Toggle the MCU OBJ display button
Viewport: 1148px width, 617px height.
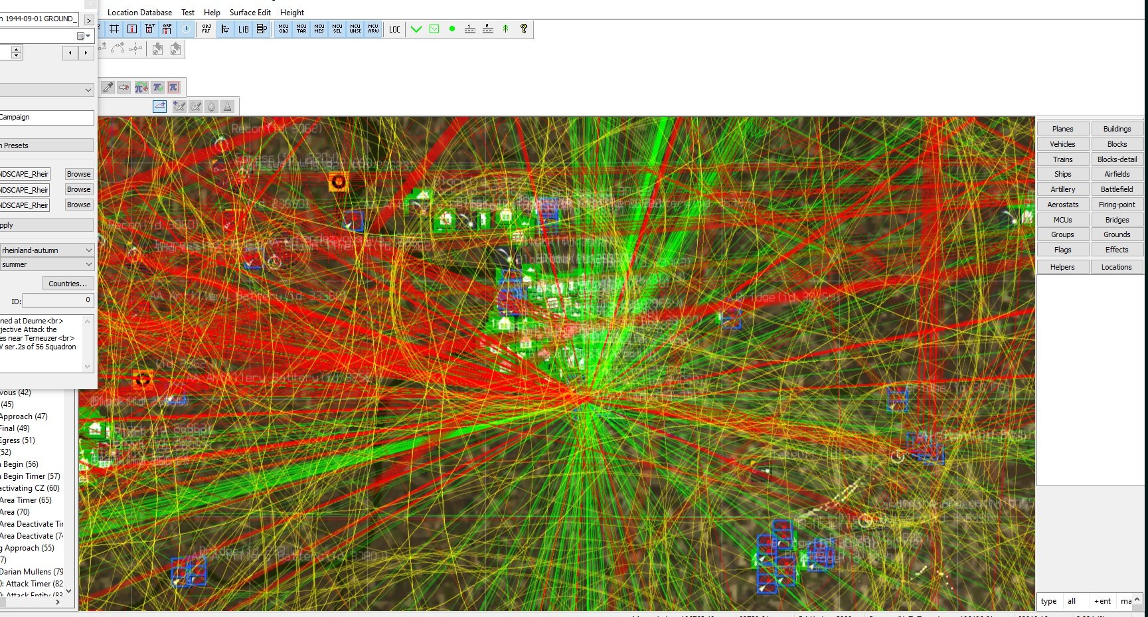(x=284, y=29)
